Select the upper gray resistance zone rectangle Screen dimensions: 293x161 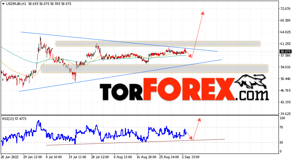tap(158, 44)
